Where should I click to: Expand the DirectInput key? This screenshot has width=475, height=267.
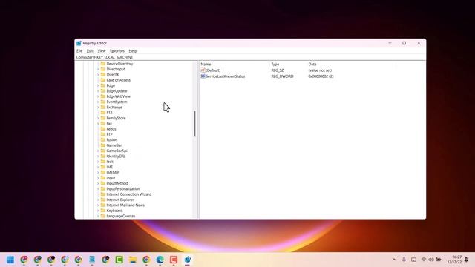tap(98, 69)
